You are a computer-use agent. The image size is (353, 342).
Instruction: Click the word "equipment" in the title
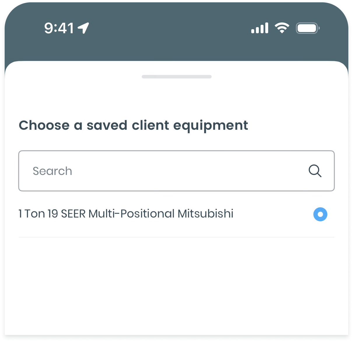210,126
